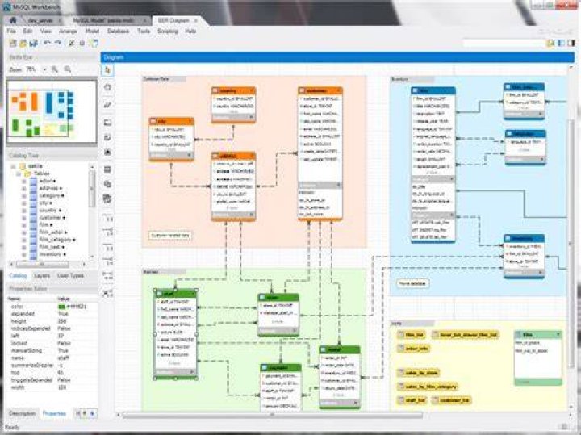Select the Image placement tool
This screenshot has width=581, height=435.
tap(107, 152)
